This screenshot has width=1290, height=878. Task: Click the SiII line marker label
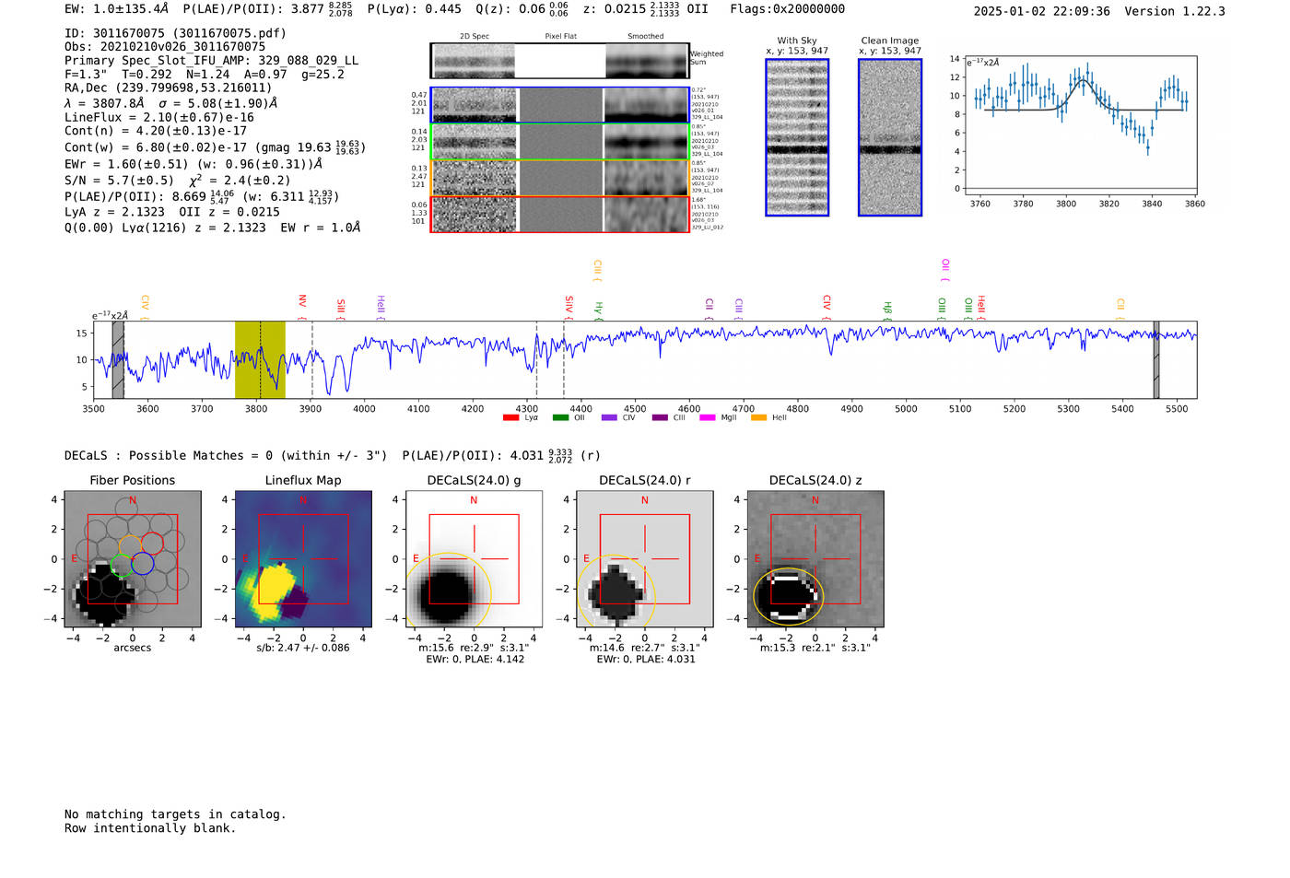pyautogui.click(x=341, y=306)
